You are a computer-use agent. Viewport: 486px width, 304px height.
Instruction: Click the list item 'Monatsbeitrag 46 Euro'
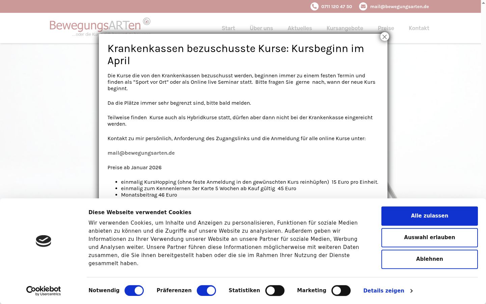149,195
